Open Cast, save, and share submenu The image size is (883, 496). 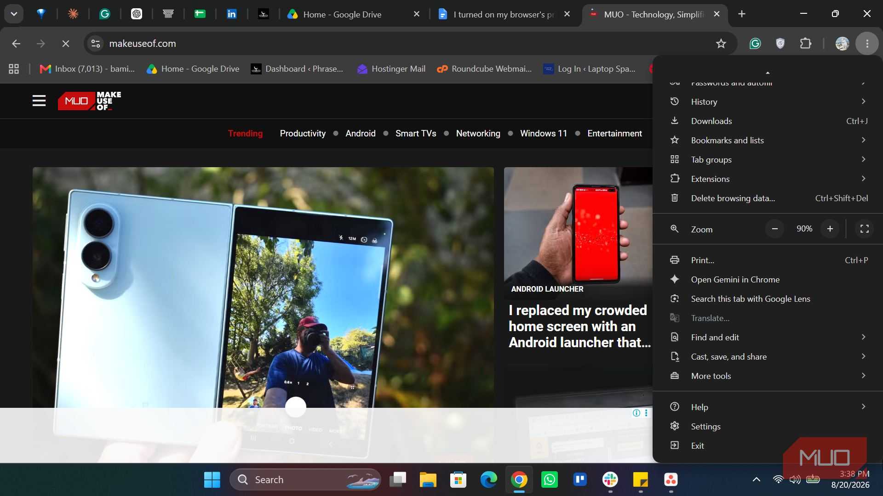coord(768,356)
